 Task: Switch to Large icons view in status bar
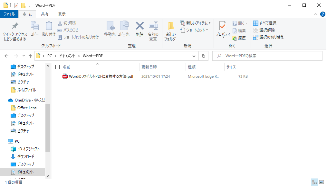(322, 182)
